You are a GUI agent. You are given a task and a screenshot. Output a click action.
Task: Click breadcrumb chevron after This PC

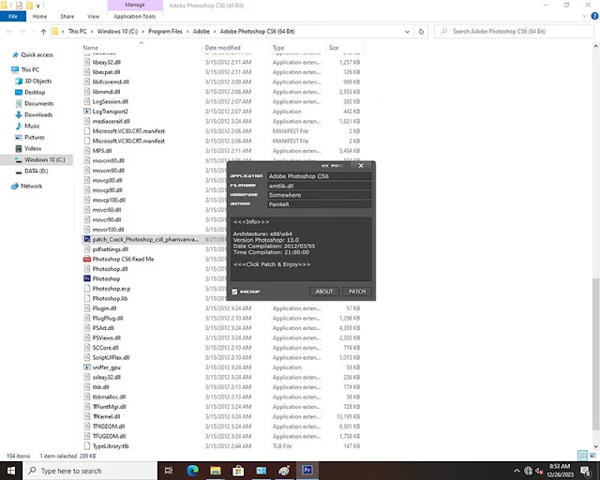pyautogui.click(x=92, y=31)
